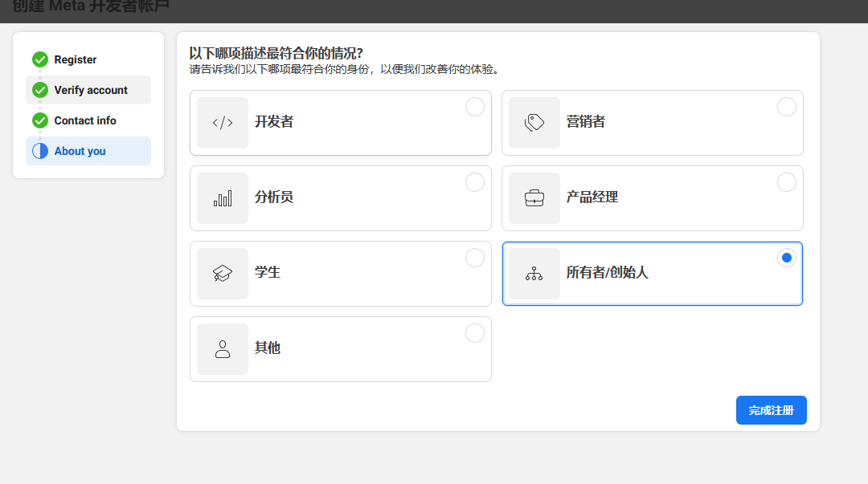Click the 产品经理 label text
This screenshot has width=868, height=484.
[592, 197]
